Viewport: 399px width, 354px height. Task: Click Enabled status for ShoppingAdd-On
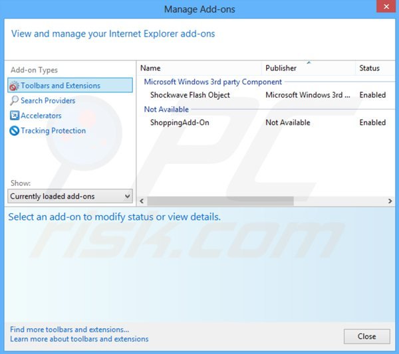tap(372, 122)
